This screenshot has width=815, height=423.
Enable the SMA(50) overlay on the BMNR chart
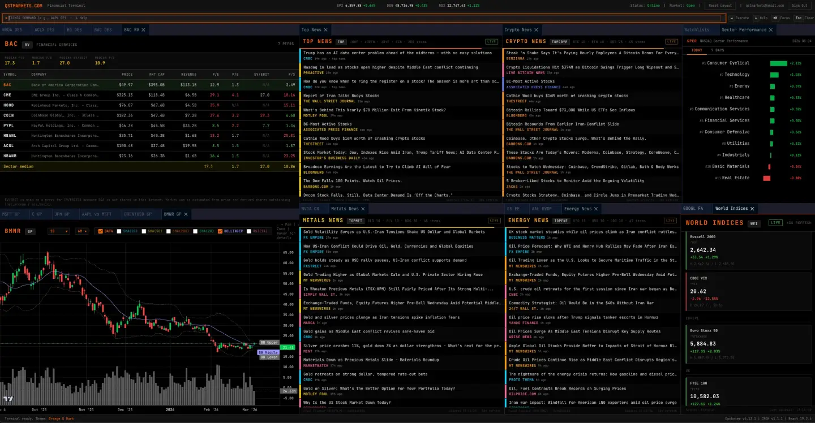coord(144,231)
